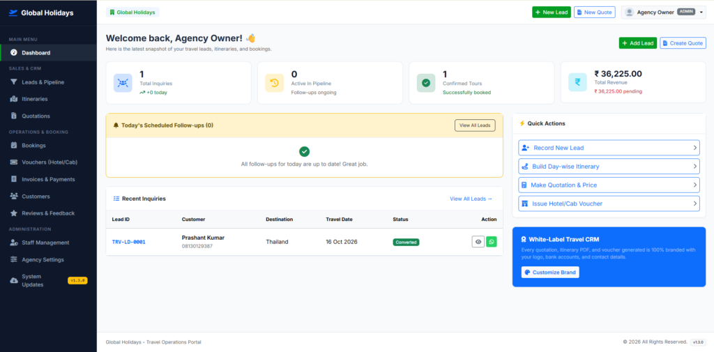Open Staff Management menu item
The height and width of the screenshot is (352, 714).
coord(48,243)
